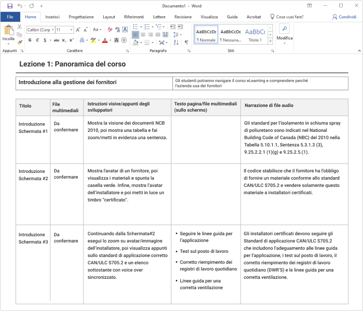Toggle strikethrough abc formatting
Screen dimensions: 363x311
(57, 40)
